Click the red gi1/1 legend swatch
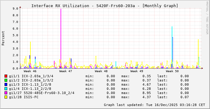Image resolution: width=210 pixels, height=109 pixels. coord(6,76)
